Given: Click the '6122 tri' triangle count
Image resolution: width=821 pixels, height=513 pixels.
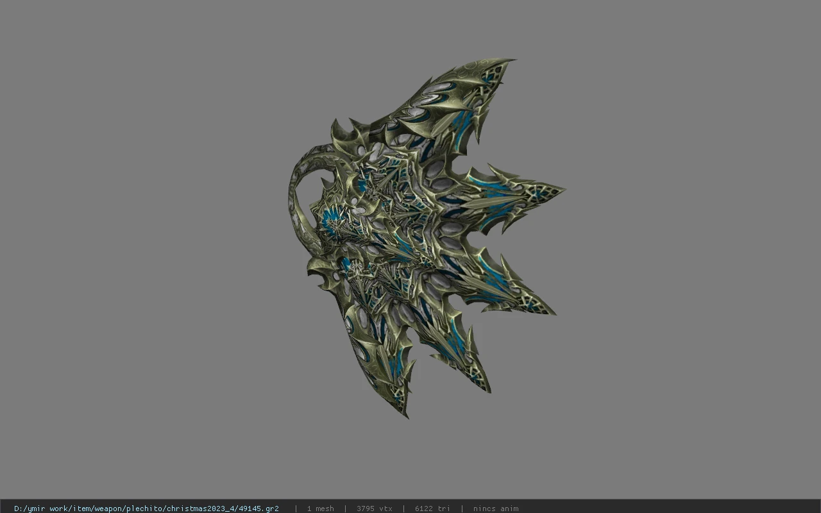Looking at the screenshot, I should pos(432,509).
